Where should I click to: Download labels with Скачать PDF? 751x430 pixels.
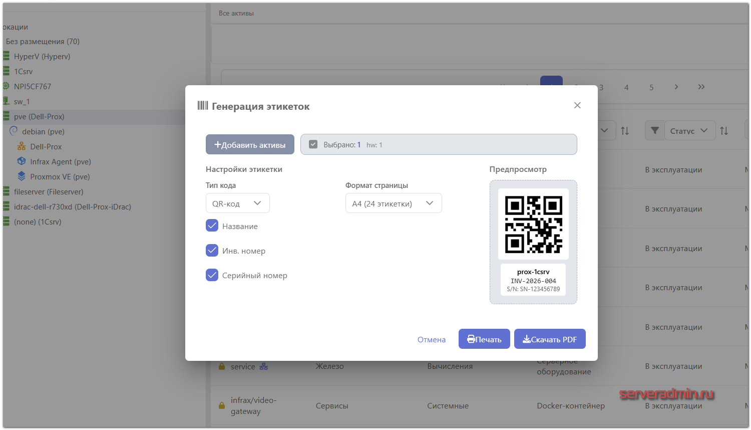(x=550, y=339)
